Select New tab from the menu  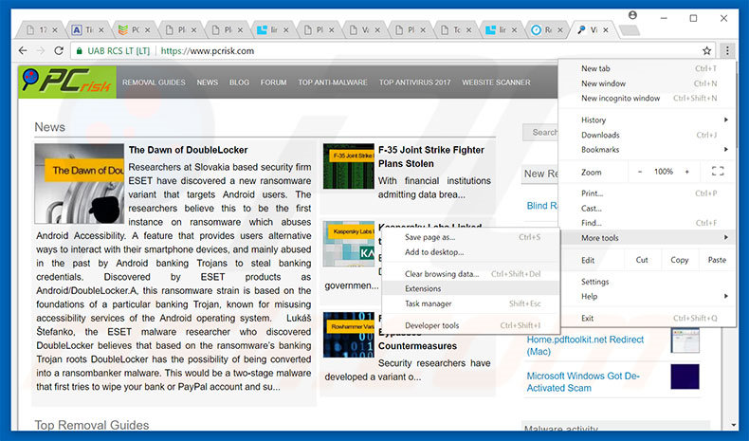pyautogui.click(x=647, y=68)
